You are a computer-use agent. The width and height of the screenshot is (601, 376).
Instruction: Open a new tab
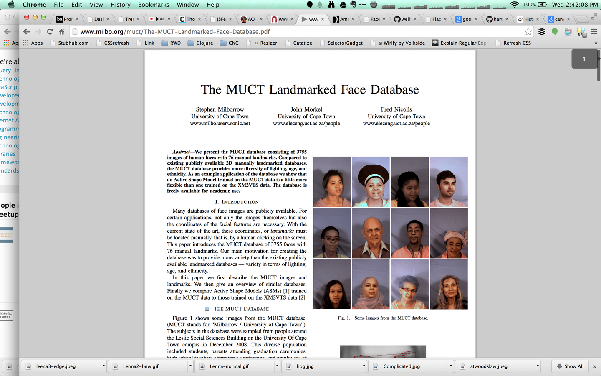coord(582,19)
